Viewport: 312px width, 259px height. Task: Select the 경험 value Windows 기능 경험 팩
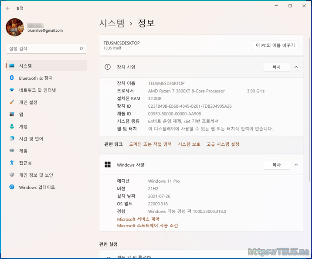pos(187,211)
